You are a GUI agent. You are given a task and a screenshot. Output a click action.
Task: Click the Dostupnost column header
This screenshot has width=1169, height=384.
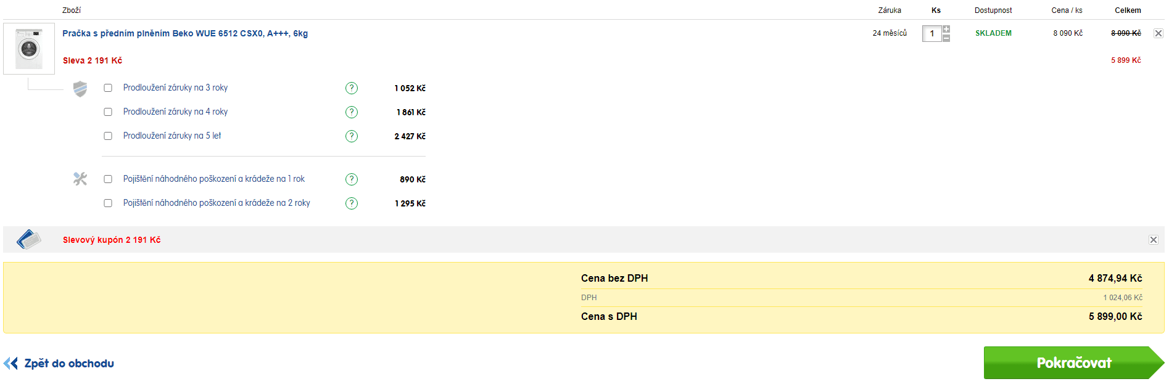click(x=993, y=10)
